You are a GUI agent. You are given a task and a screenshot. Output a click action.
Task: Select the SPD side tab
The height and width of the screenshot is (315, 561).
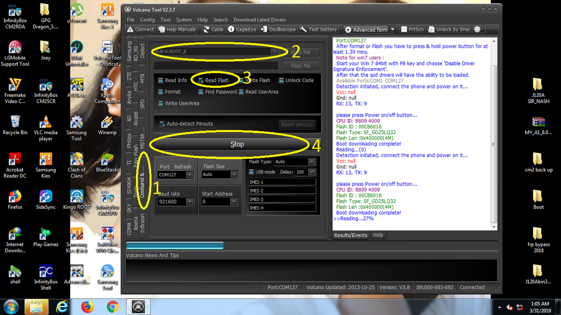(142, 104)
